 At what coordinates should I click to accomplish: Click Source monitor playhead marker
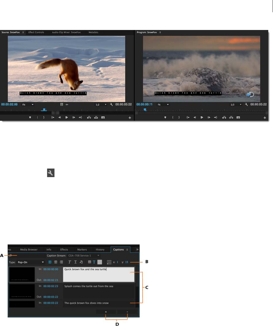tap(44, 110)
